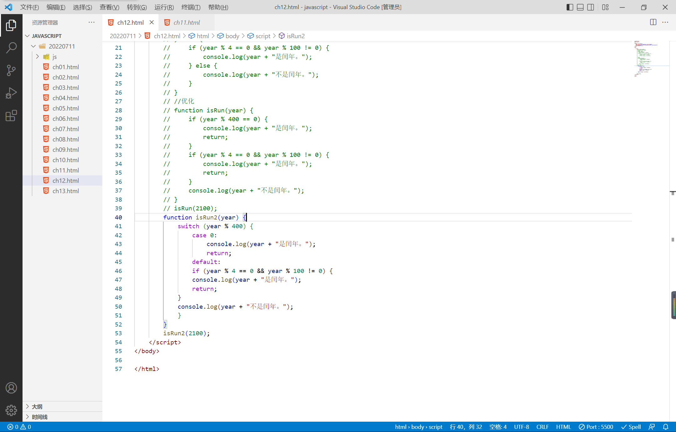Toggle the primary side bar visibility
Screen dimensions: 676x432
(x=570, y=7)
